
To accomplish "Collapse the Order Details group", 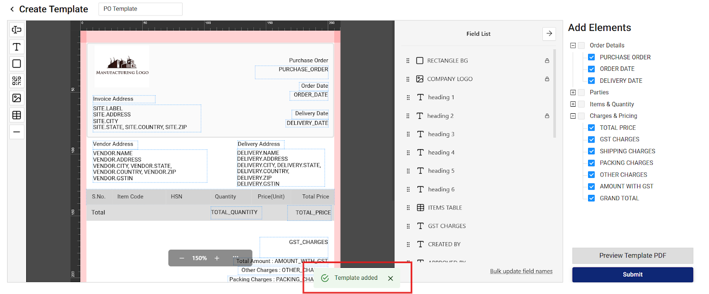I will tap(573, 45).
